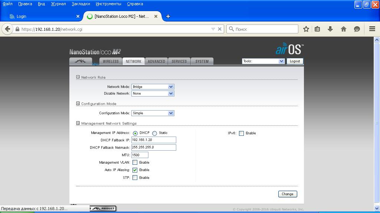Go back with browser back arrow
The image size is (380, 213).
pyautogui.click(x=7, y=29)
